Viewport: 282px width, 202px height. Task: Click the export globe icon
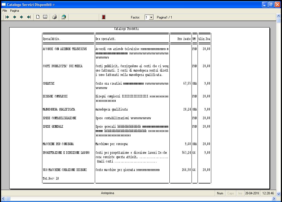point(64,17)
